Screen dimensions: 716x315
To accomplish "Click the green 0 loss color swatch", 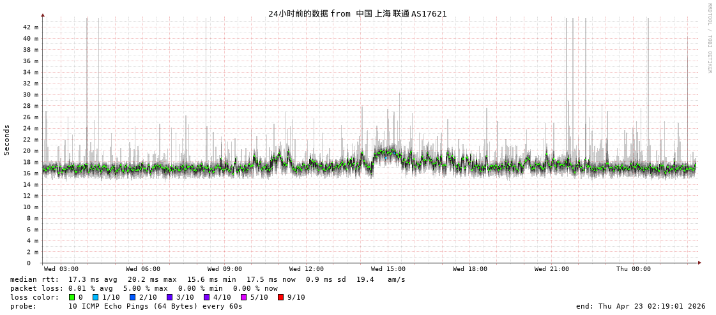I will (72, 297).
